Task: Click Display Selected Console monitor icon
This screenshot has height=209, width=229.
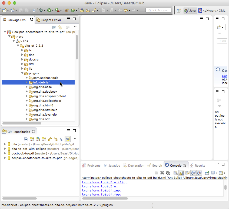Action: click(213, 173)
